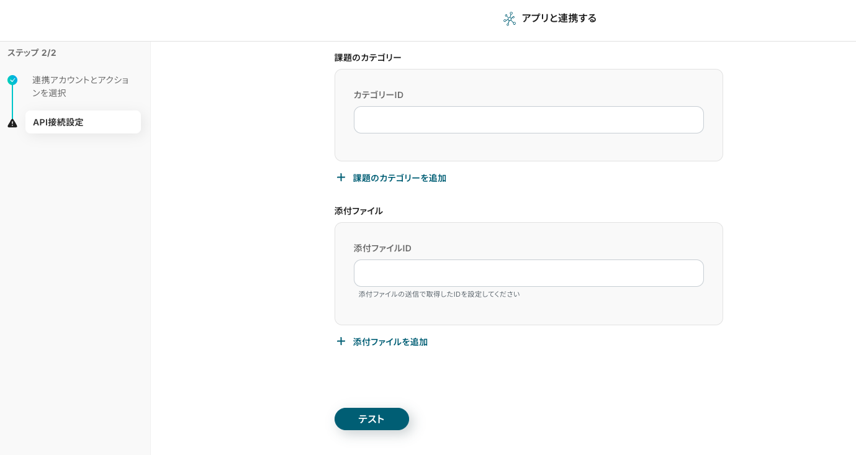Image resolution: width=856 pixels, height=455 pixels.
Task: Click the warning triangle icon beside API接続設定
Action: [x=12, y=123]
